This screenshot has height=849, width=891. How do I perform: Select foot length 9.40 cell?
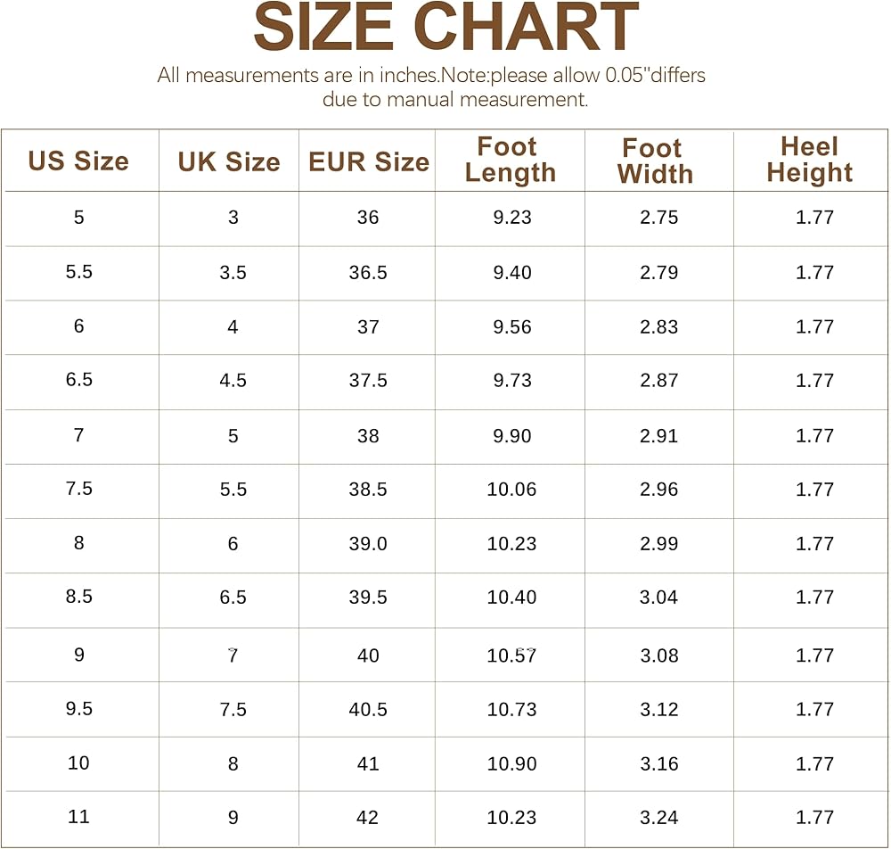[512, 272]
